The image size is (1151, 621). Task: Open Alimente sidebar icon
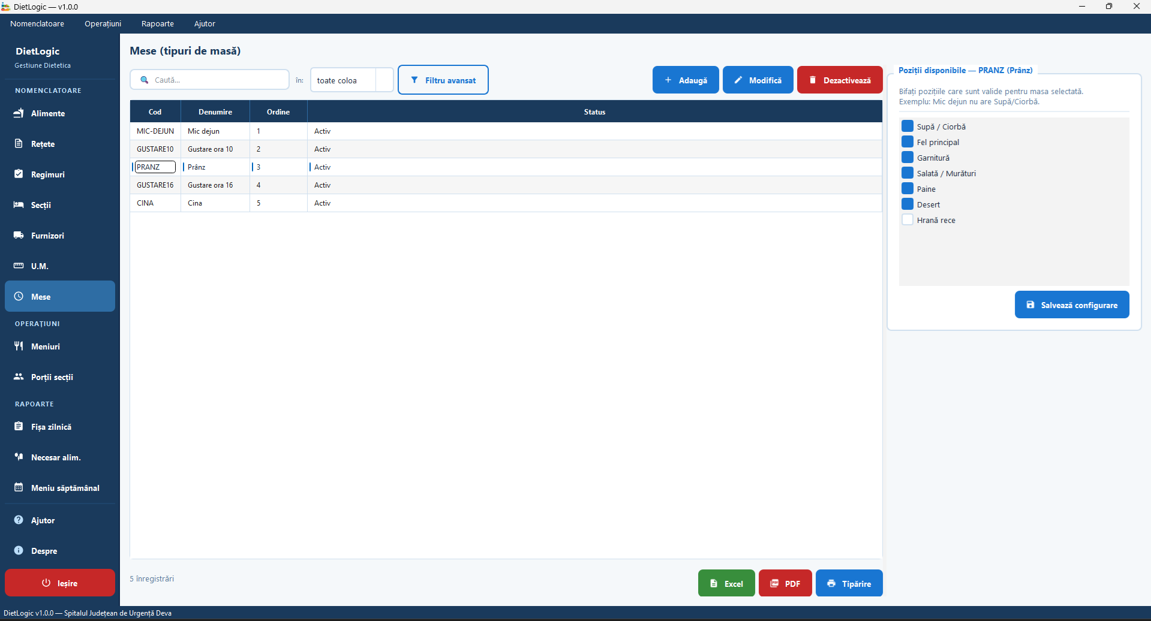(19, 113)
